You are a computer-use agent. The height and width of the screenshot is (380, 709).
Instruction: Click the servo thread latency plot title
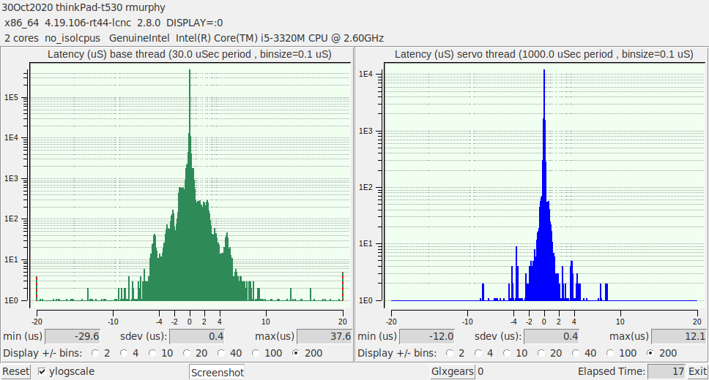[544, 54]
